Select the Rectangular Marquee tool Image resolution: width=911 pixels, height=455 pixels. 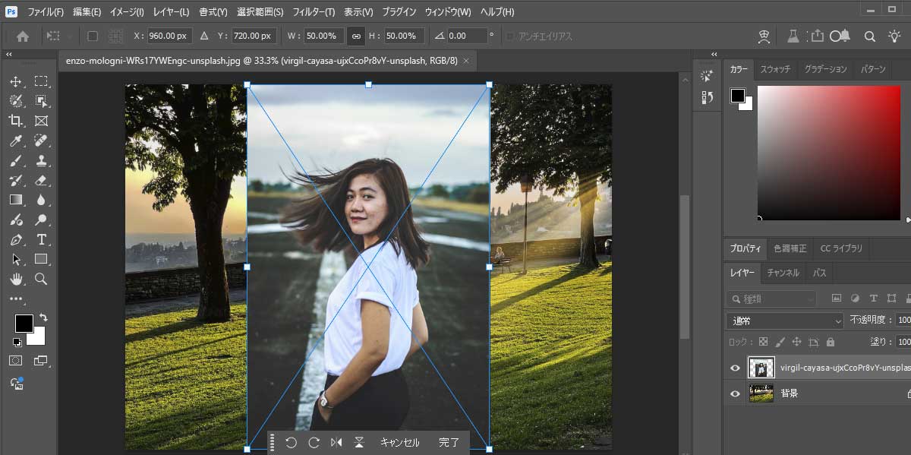(x=41, y=81)
